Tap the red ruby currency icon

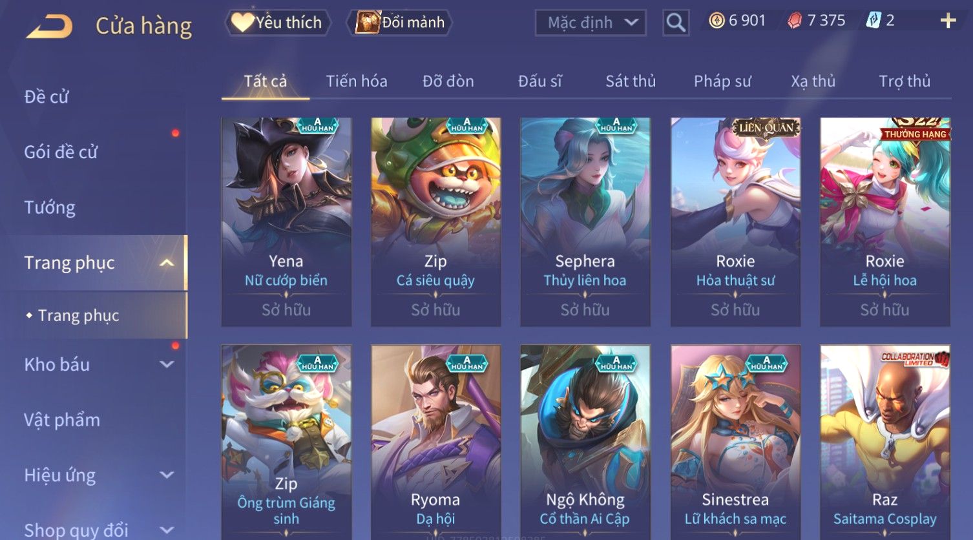[x=795, y=21]
